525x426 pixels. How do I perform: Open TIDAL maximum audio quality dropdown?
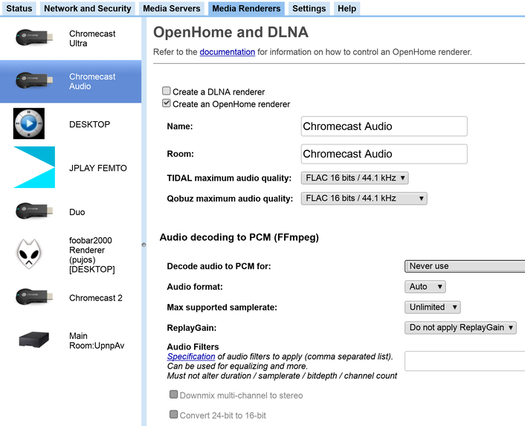pos(355,178)
